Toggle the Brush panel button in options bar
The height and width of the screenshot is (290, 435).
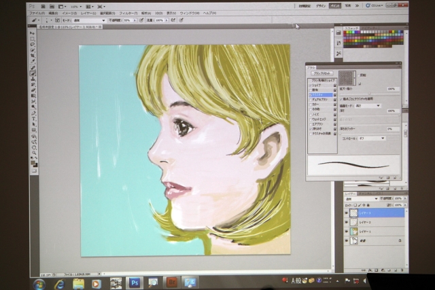57,20
